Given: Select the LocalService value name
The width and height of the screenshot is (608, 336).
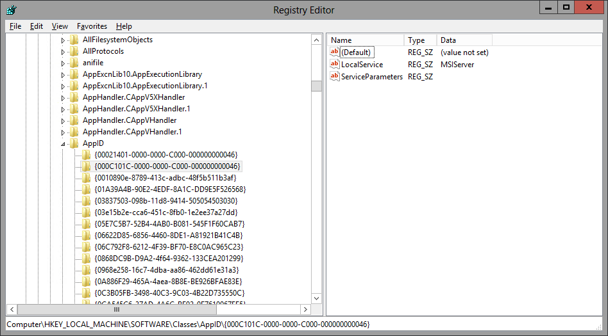Looking at the screenshot, I should (x=362, y=65).
